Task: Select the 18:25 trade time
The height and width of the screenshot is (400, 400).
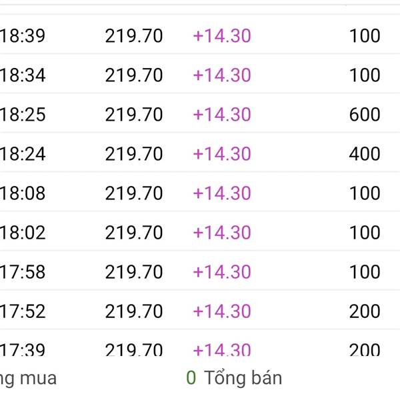Action: tap(23, 115)
